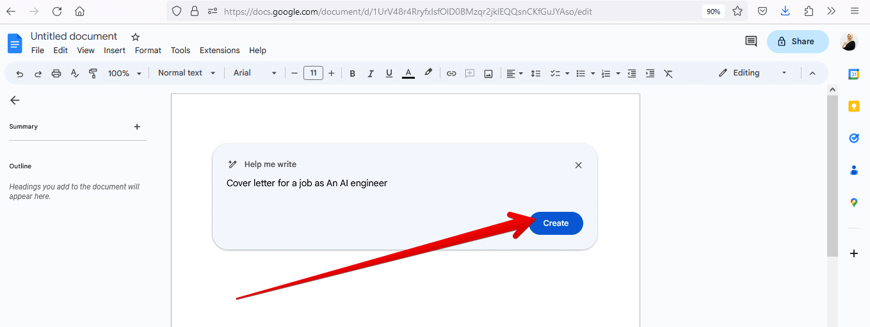This screenshot has width=870, height=327.
Task: Open the Edit menu
Action: [x=61, y=51]
